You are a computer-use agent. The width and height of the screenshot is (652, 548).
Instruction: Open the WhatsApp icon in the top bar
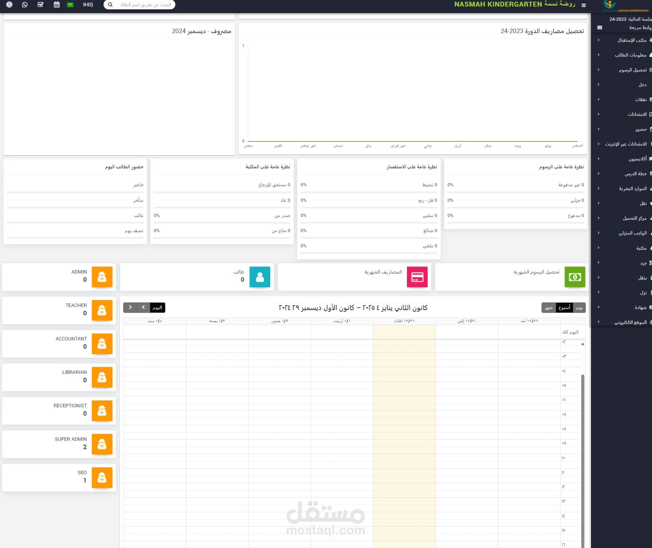(25, 5)
